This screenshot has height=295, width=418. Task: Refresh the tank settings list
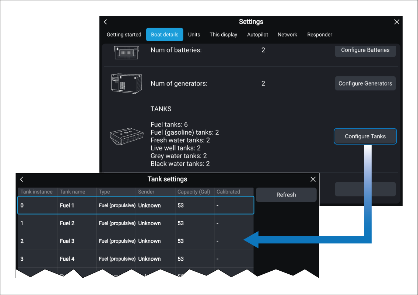click(x=286, y=195)
